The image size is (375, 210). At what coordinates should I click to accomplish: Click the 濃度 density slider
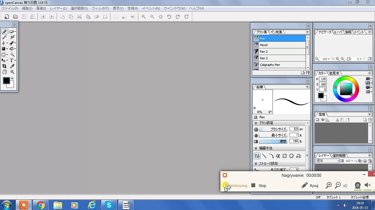[x=273, y=141]
